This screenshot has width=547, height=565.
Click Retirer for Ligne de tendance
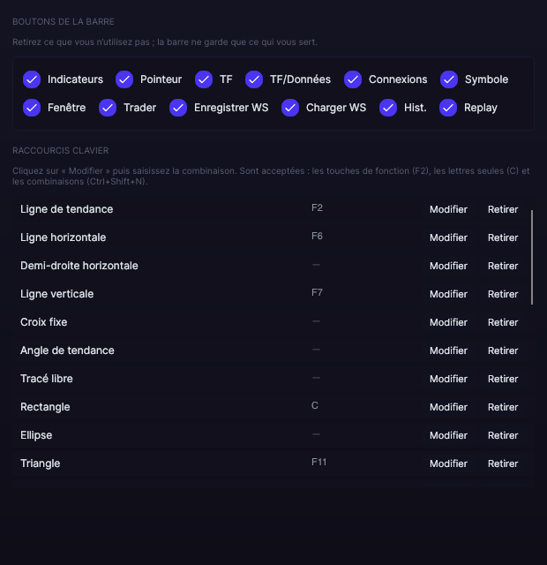503,209
